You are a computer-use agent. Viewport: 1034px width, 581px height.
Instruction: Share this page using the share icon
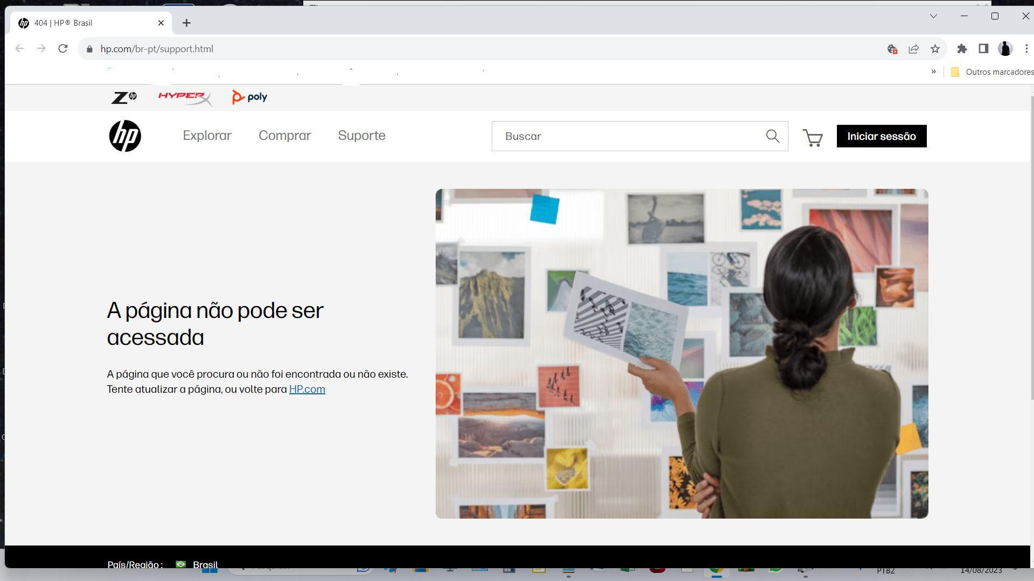[x=913, y=49]
